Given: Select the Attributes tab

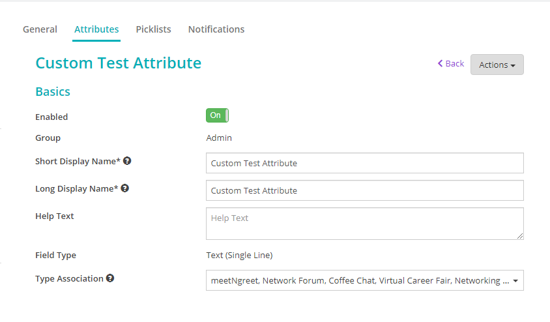Looking at the screenshot, I should click(x=96, y=29).
